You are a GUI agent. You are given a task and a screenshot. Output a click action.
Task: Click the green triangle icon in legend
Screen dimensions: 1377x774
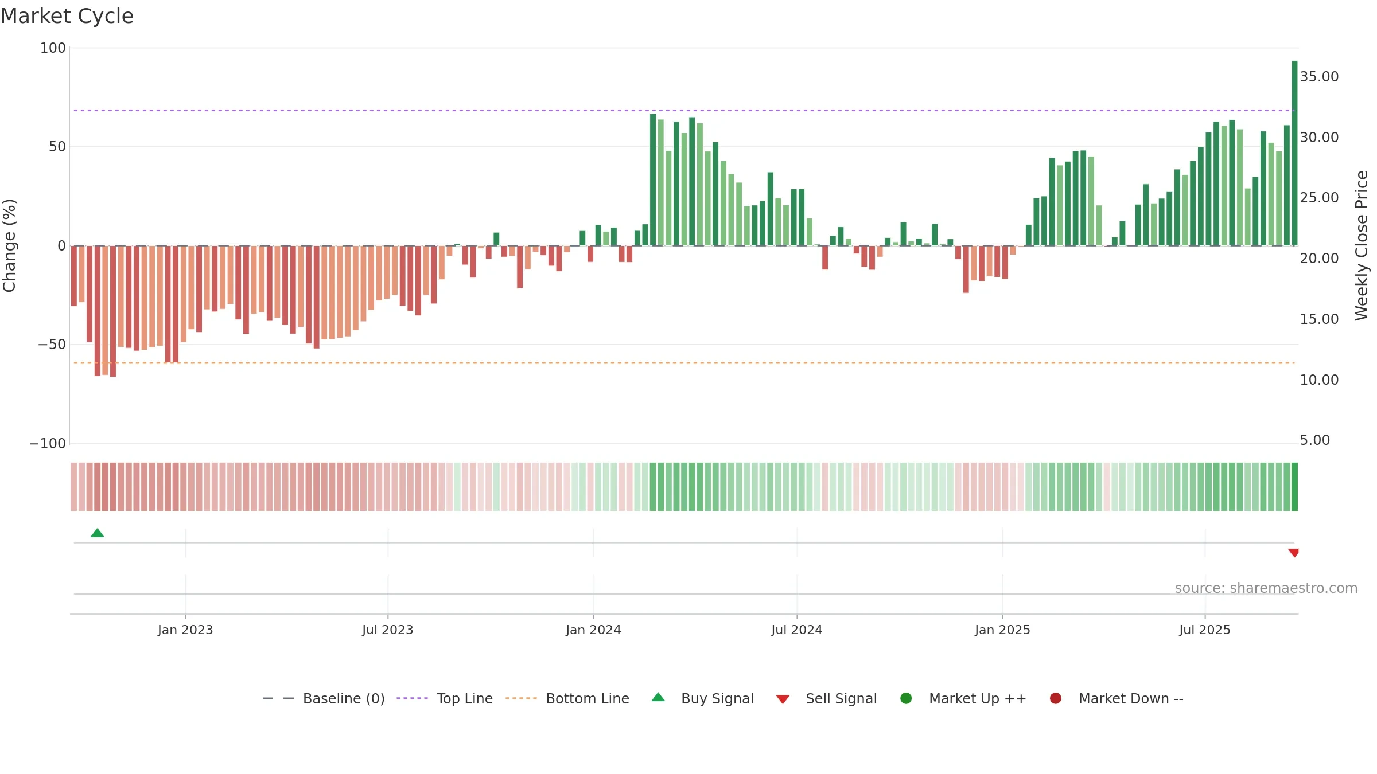click(659, 697)
